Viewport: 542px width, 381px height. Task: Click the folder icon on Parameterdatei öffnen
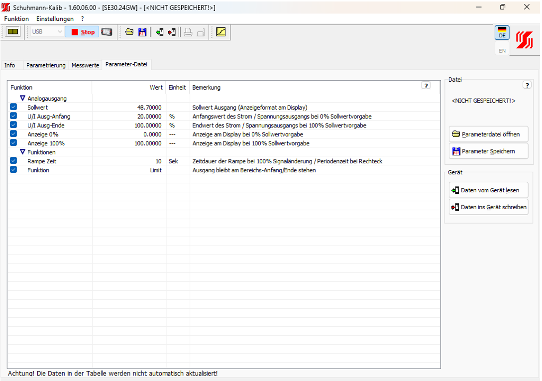pyautogui.click(x=456, y=134)
